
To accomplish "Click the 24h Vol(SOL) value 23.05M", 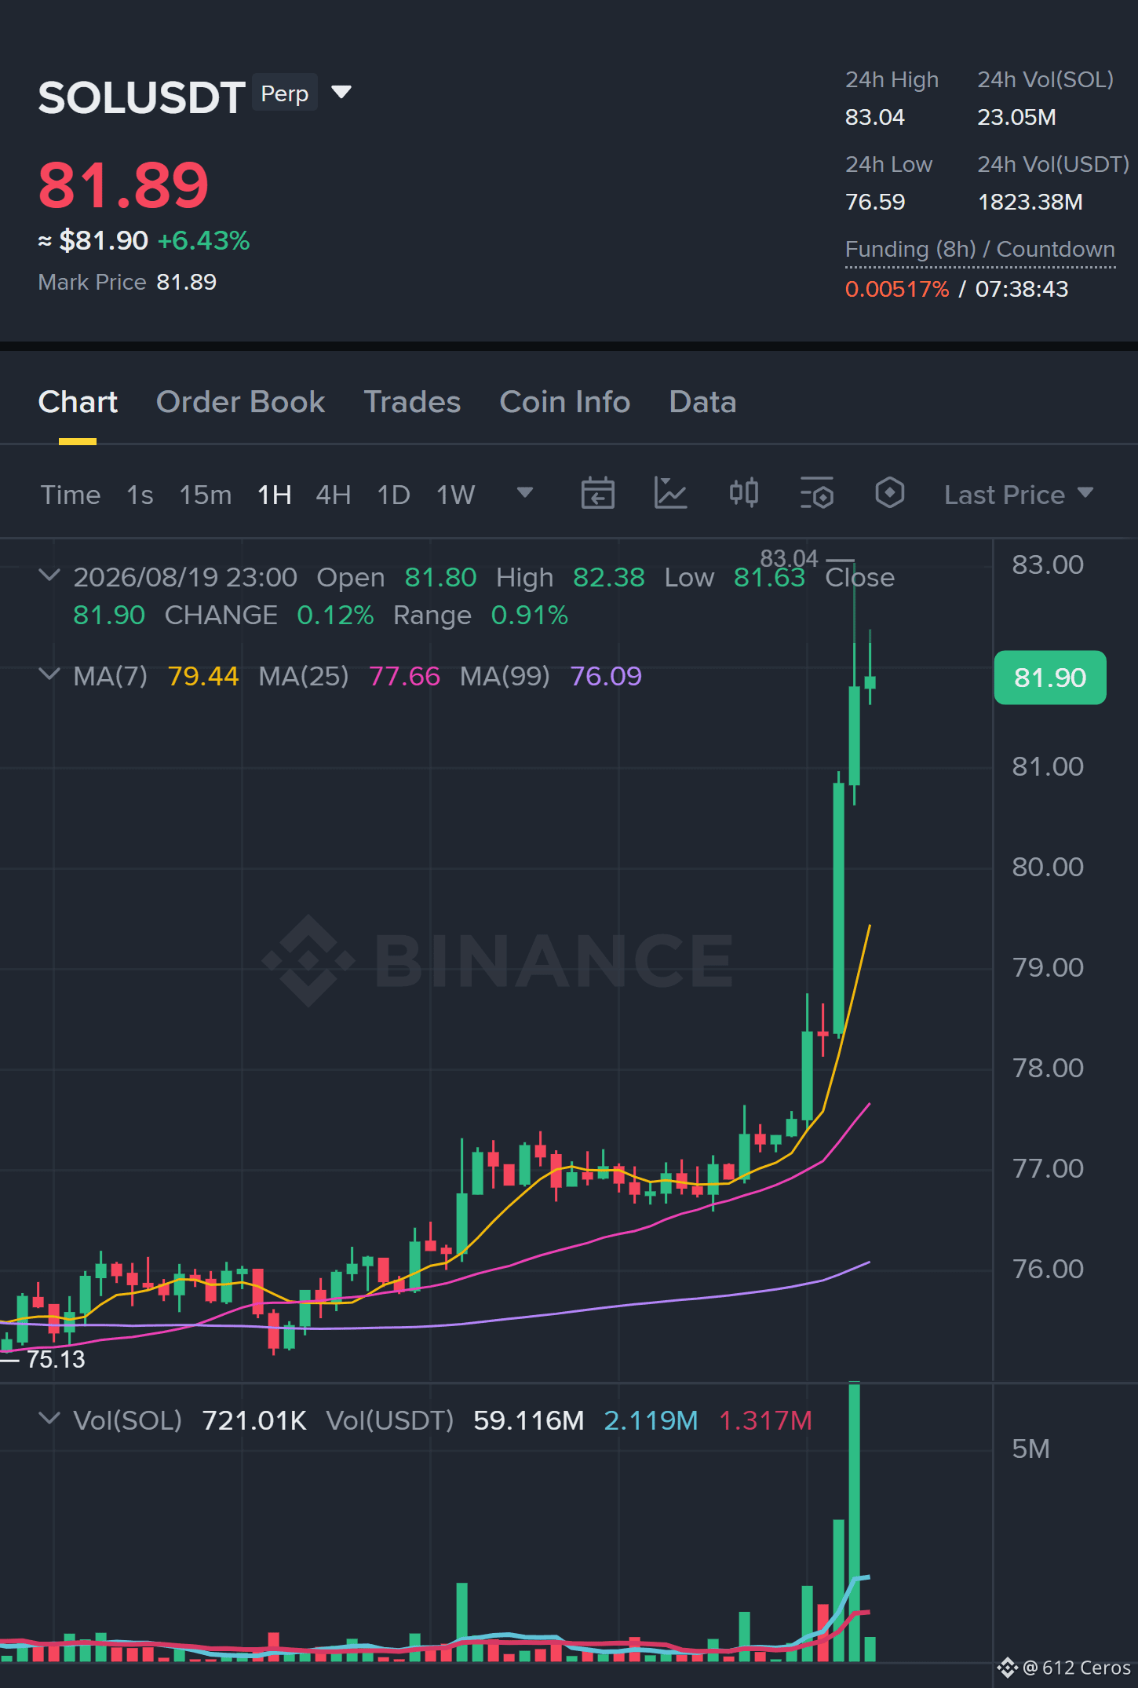I will tap(1017, 117).
